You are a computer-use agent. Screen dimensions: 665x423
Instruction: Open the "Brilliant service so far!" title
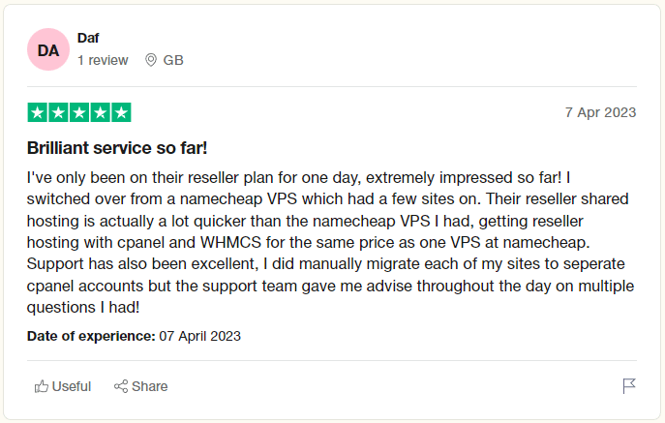(x=117, y=148)
